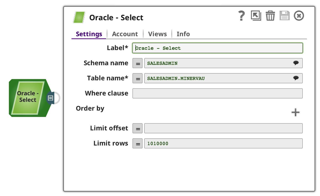
Task: Open suggestions bubble for Table name
Action: (x=296, y=78)
